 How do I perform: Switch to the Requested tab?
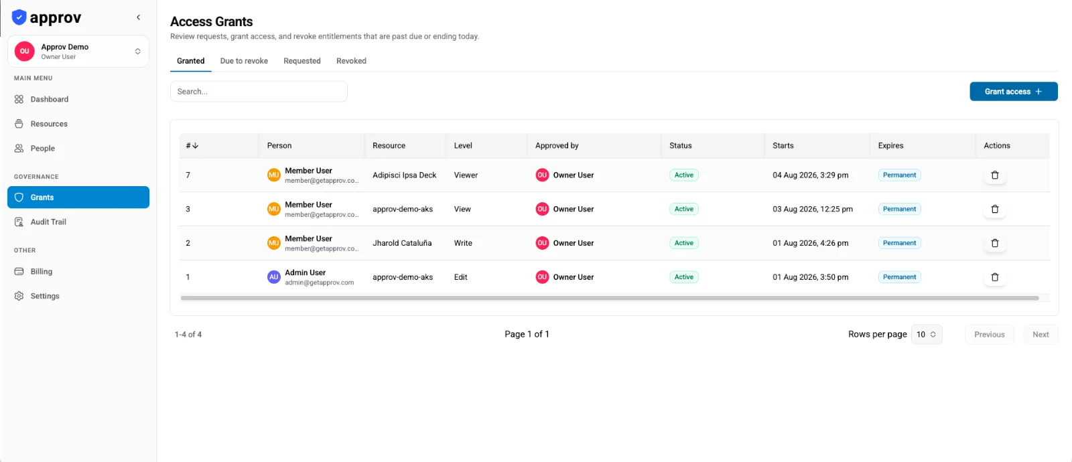302,61
